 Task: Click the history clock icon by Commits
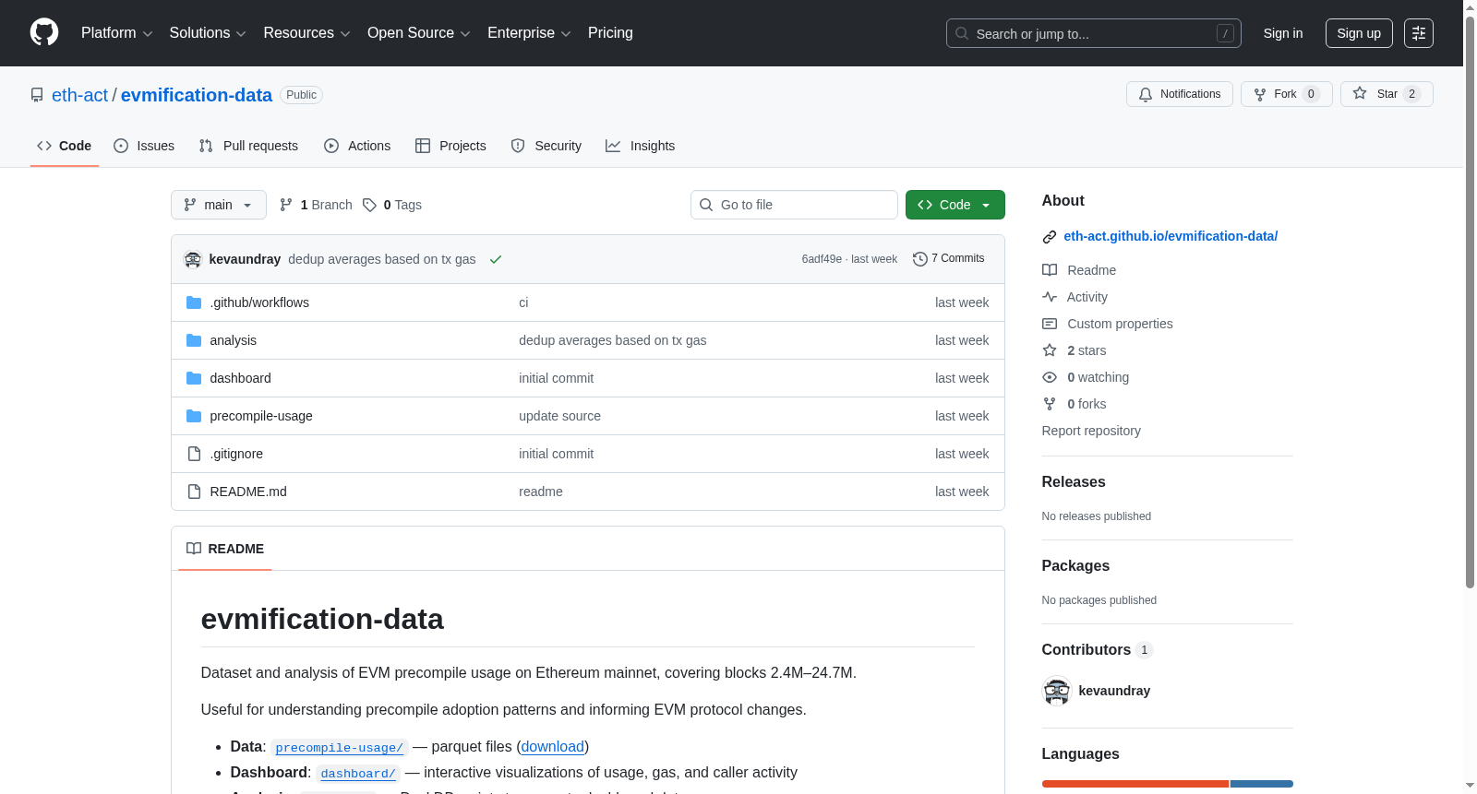[919, 259]
